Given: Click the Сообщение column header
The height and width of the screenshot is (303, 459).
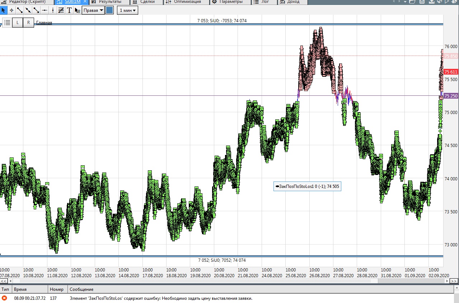Looking at the screenshot, I should coord(81,289).
